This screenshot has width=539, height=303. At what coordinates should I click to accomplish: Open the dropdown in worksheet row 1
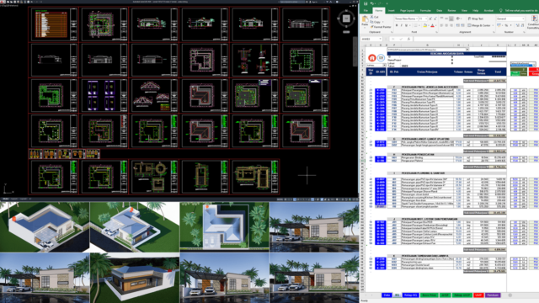(467, 50)
